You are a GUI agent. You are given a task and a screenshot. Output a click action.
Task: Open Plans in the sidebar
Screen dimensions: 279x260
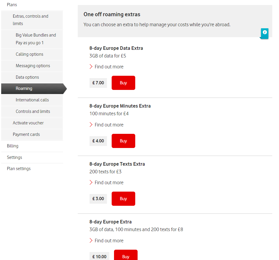pyautogui.click(x=12, y=5)
